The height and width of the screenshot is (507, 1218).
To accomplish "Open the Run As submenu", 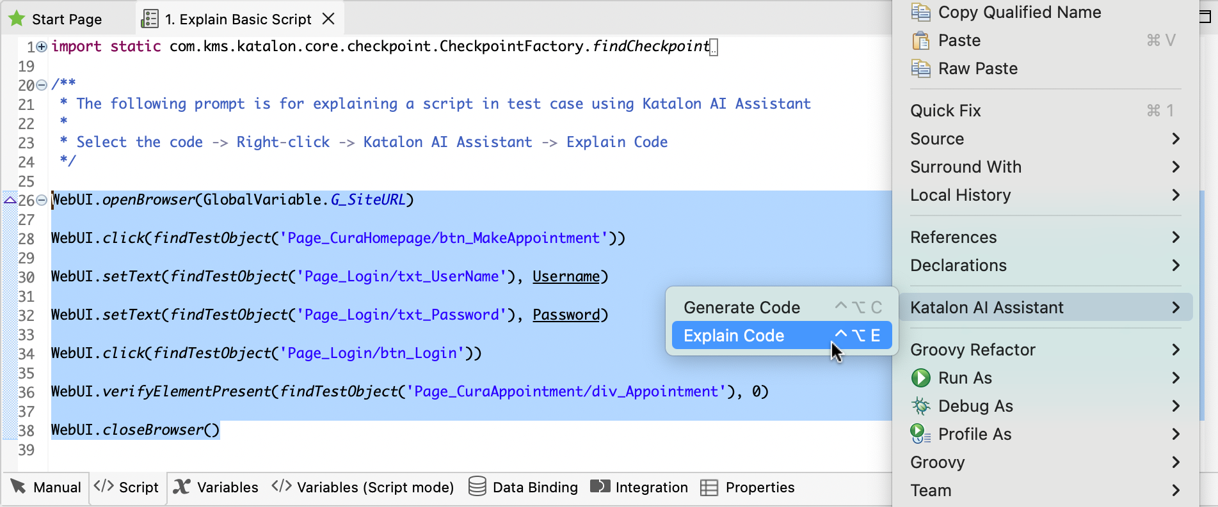I will point(1045,378).
